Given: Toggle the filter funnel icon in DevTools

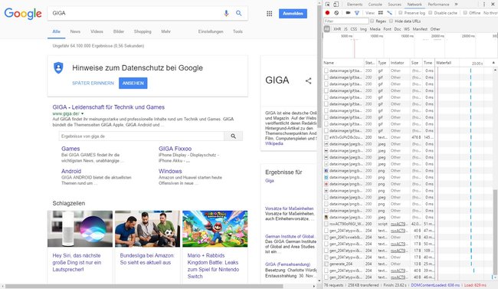Looking at the screenshot, I should tap(357, 13).
